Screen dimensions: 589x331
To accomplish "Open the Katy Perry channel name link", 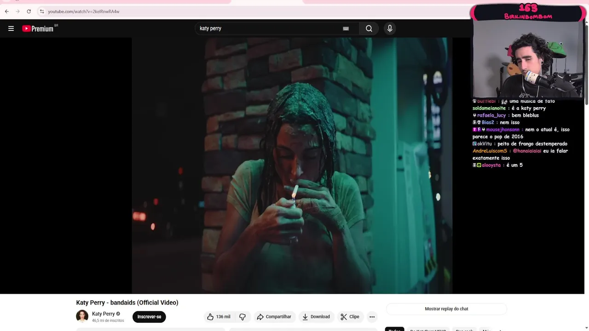I will tap(104, 314).
